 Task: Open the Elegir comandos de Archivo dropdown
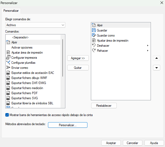(35, 25)
